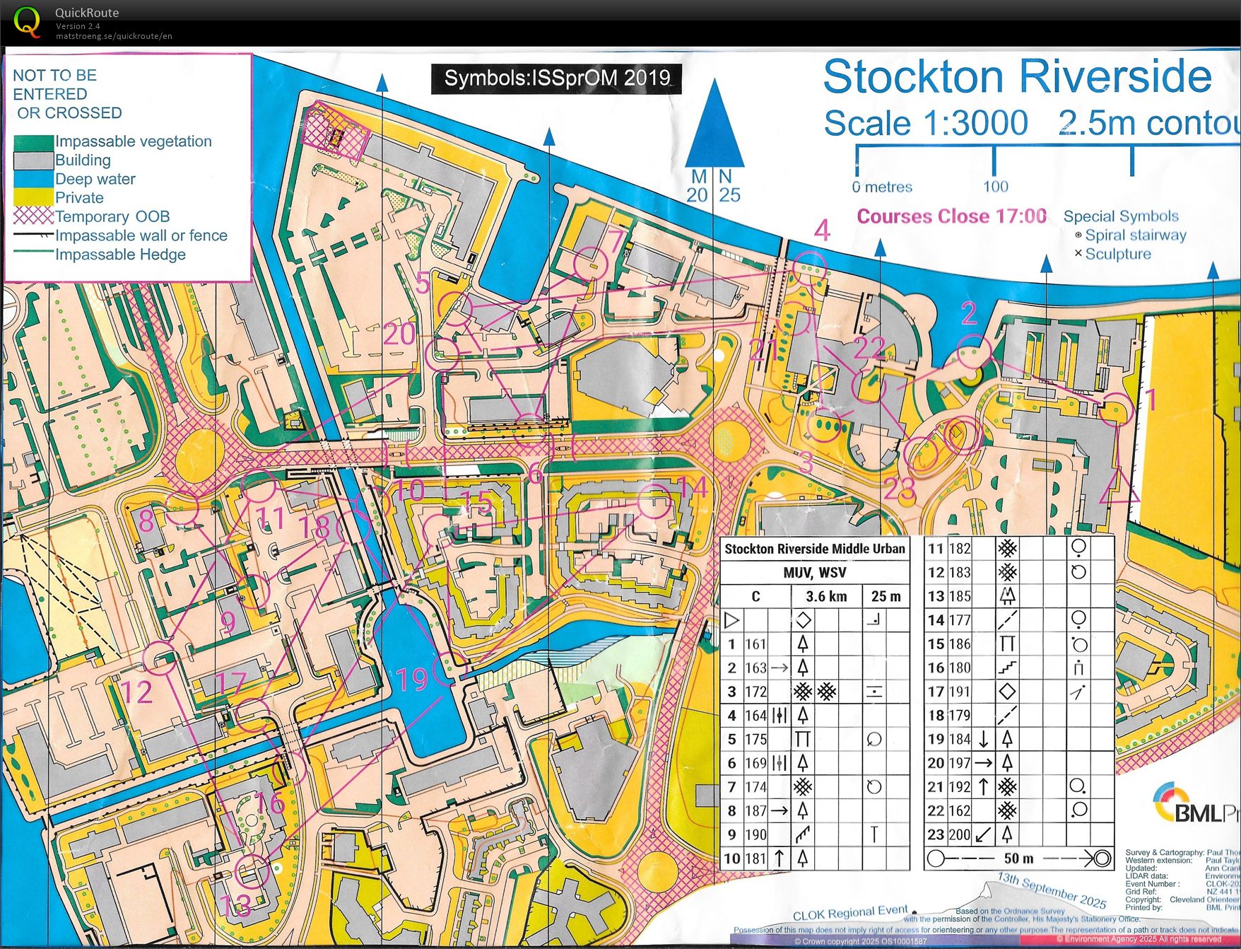Image resolution: width=1241 pixels, height=949 pixels.
Task: Click the 'QuickRoute' title in the header
Action: (x=87, y=13)
